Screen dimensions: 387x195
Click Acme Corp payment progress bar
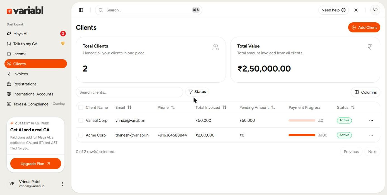302,135
